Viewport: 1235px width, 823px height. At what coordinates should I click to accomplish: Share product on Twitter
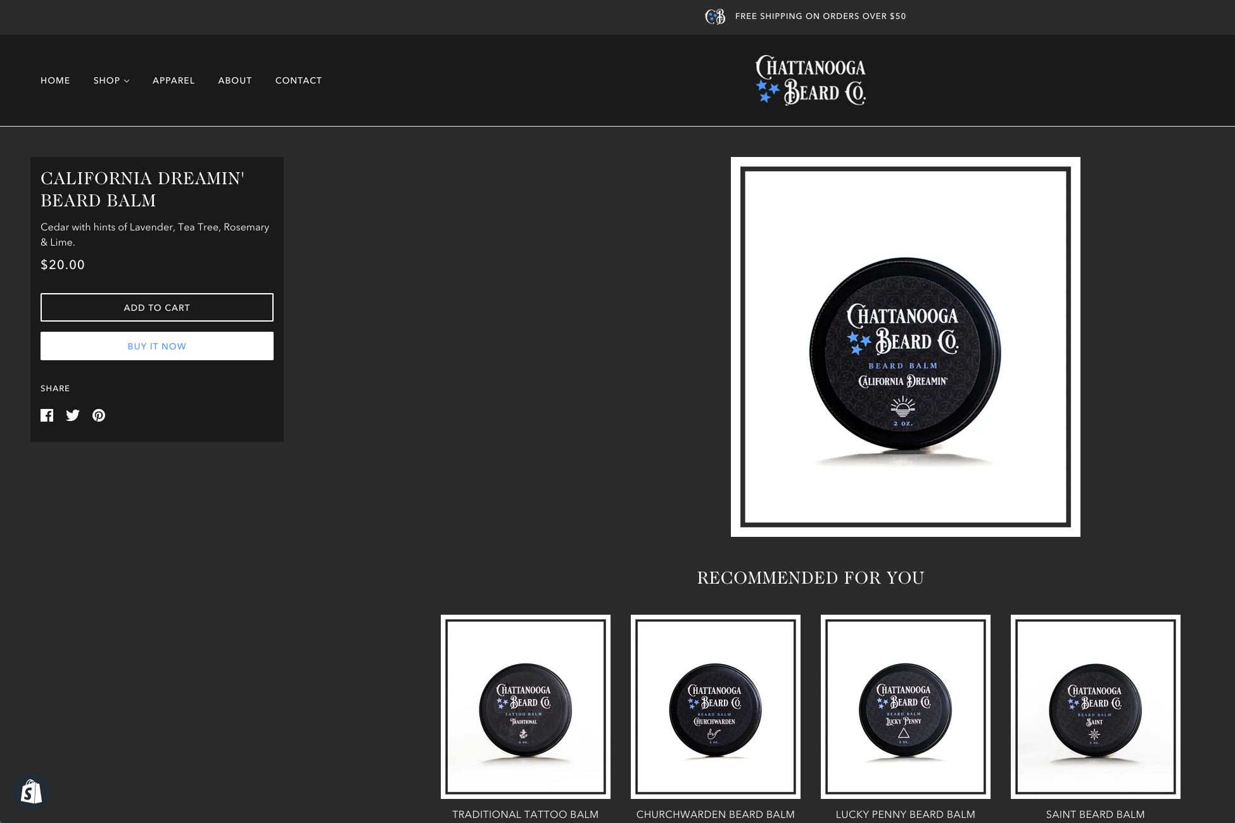(73, 415)
